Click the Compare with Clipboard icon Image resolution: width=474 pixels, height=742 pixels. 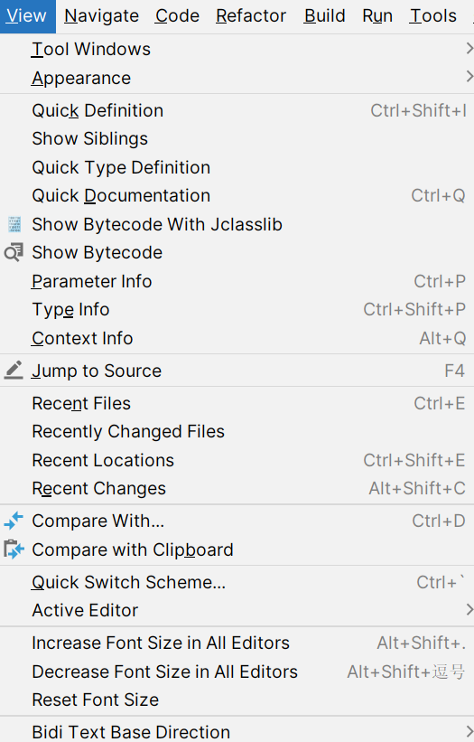click(x=14, y=549)
